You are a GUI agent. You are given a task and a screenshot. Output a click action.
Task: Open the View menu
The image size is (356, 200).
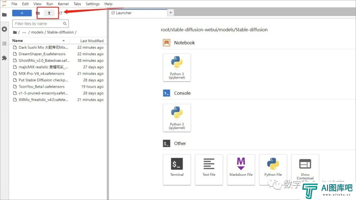pyautogui.click(x=37, y=4)
